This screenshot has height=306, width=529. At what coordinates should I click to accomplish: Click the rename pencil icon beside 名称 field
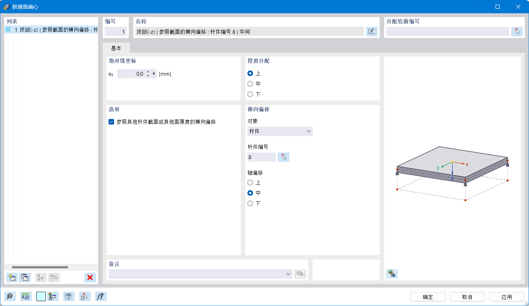point(372,31)
